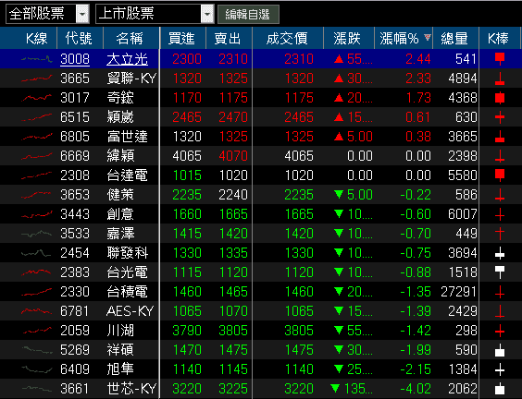Click the K棒 candlestick icon for 2308 台達電
The height and width of the screenshot is (399, 522).
[x=500, y=175]
